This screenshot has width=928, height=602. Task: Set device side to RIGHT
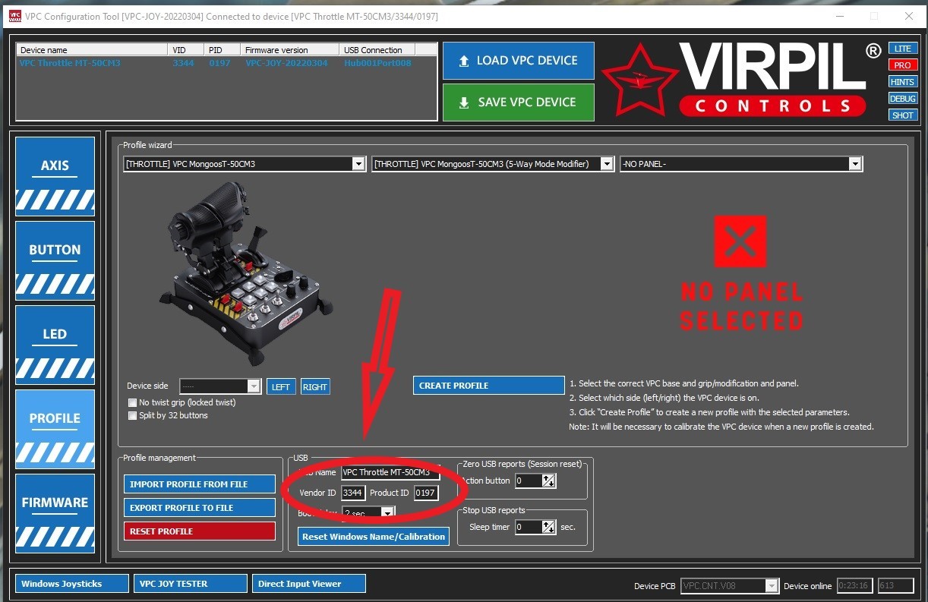(x=315, y=386)
